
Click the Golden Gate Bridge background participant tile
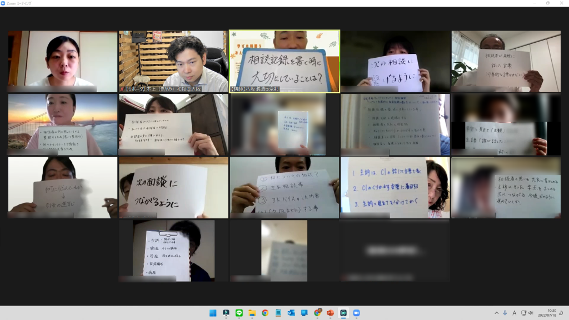pos(63,124)
